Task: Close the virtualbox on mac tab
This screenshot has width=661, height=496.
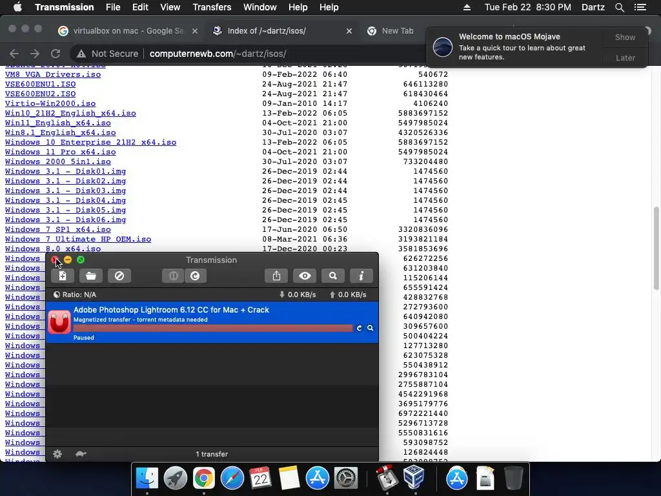Action: [x=195, y=31]
